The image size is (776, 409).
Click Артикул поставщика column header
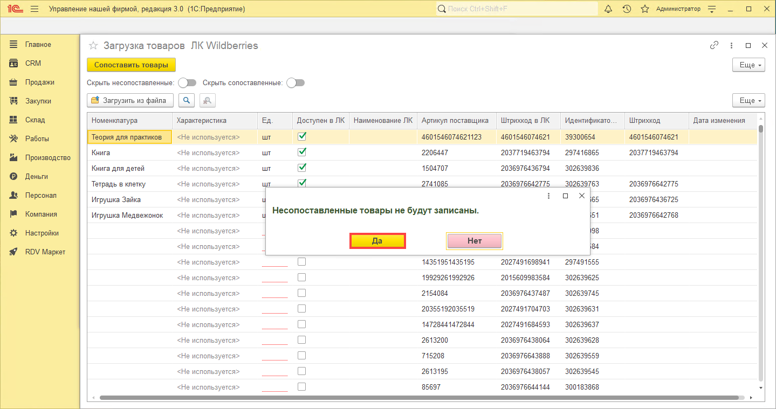[457, 121]
